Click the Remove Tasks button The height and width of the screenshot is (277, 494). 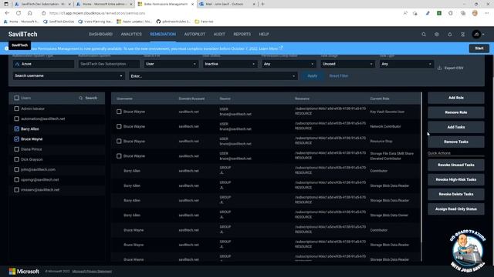click(456, 142)
